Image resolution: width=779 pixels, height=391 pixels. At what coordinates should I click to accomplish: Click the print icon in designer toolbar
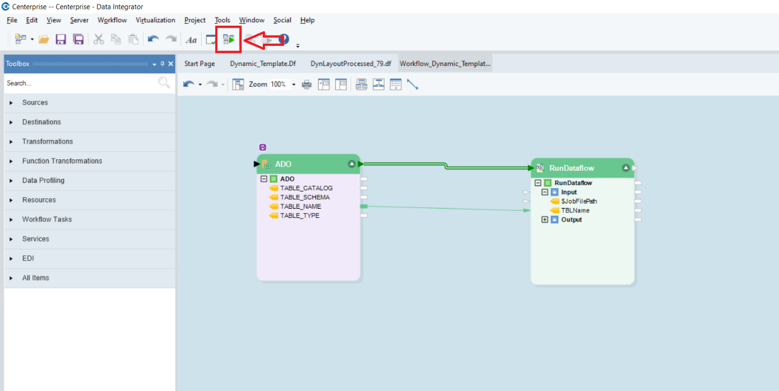[306, 85]
